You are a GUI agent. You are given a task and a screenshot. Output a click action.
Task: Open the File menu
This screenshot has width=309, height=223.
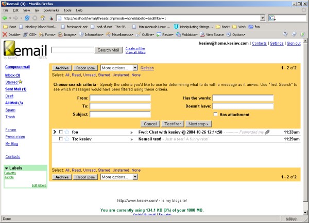click(6, 10)
